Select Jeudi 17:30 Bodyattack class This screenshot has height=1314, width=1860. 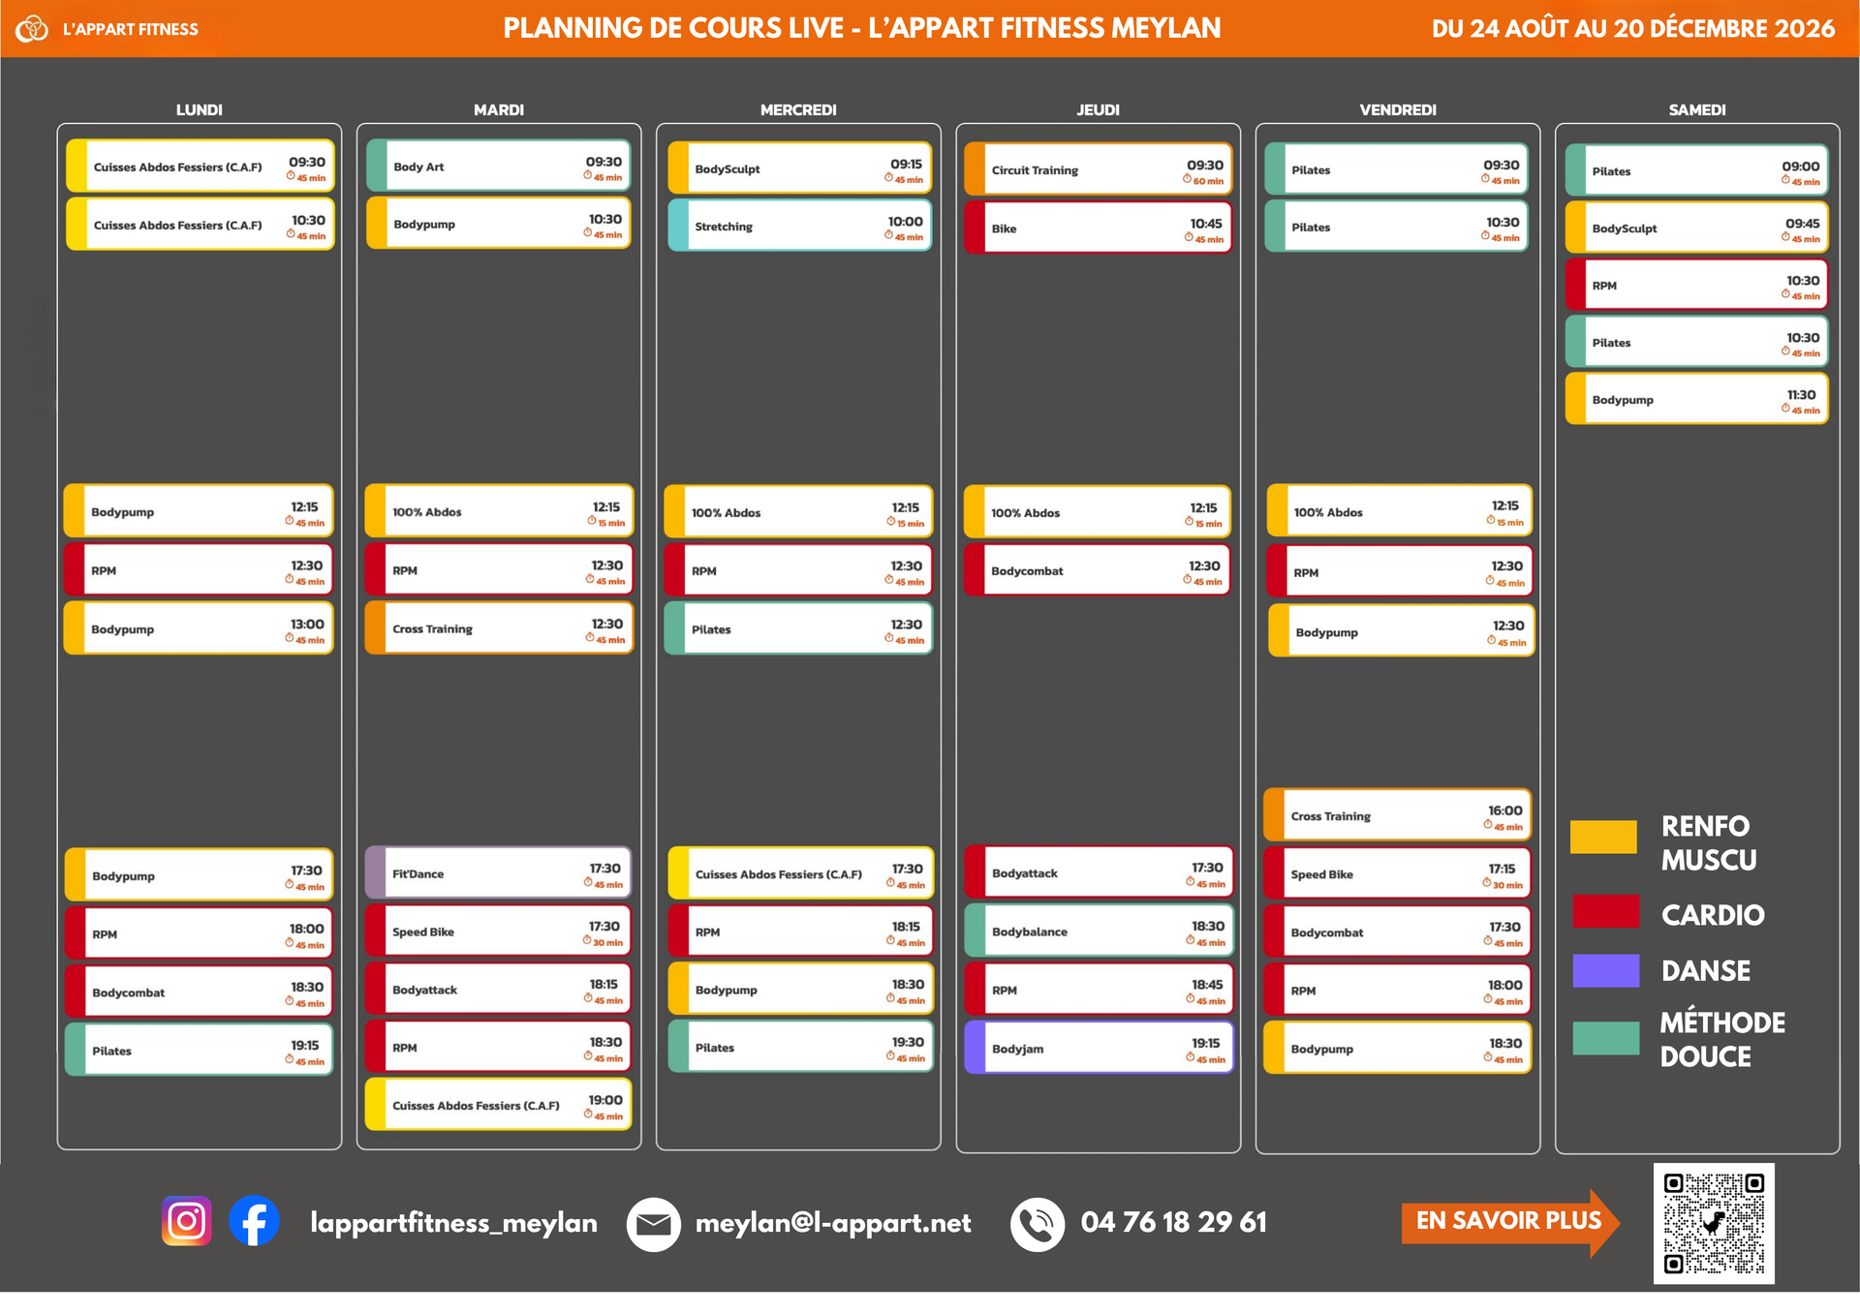coord(1100,872)
